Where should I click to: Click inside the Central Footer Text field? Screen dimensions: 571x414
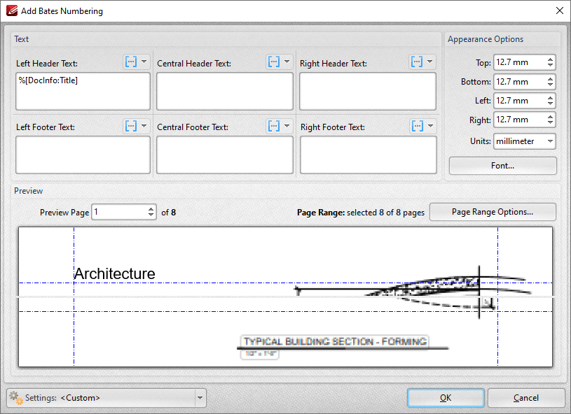(x=225, y=155)
